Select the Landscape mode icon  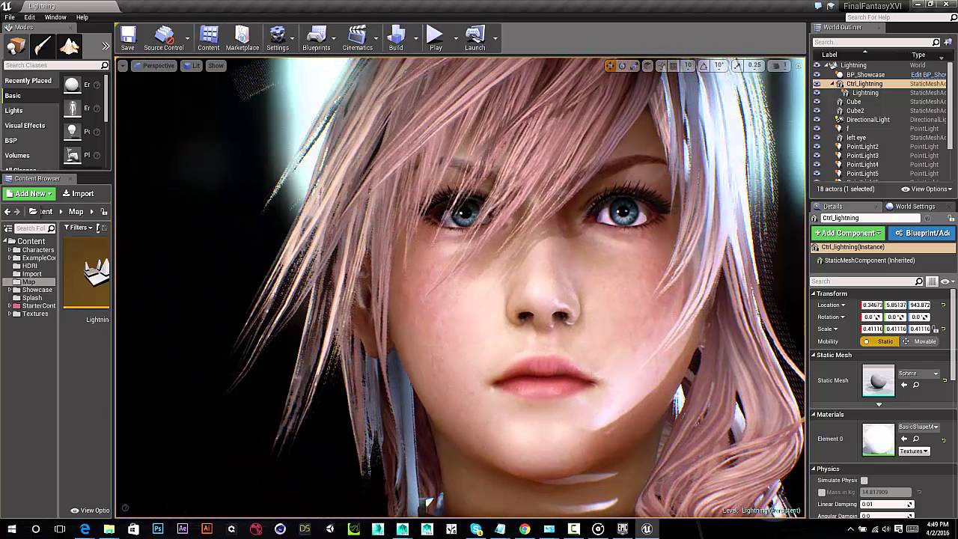70,46
